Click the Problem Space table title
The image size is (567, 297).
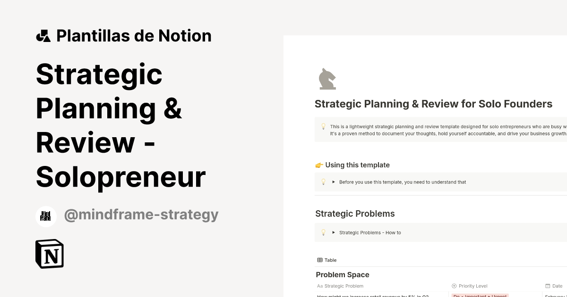[343, 274]
